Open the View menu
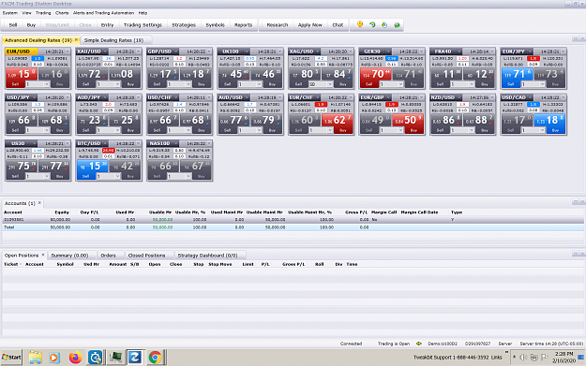This screenshot has width=586, height=366. (x=26, y=13)
